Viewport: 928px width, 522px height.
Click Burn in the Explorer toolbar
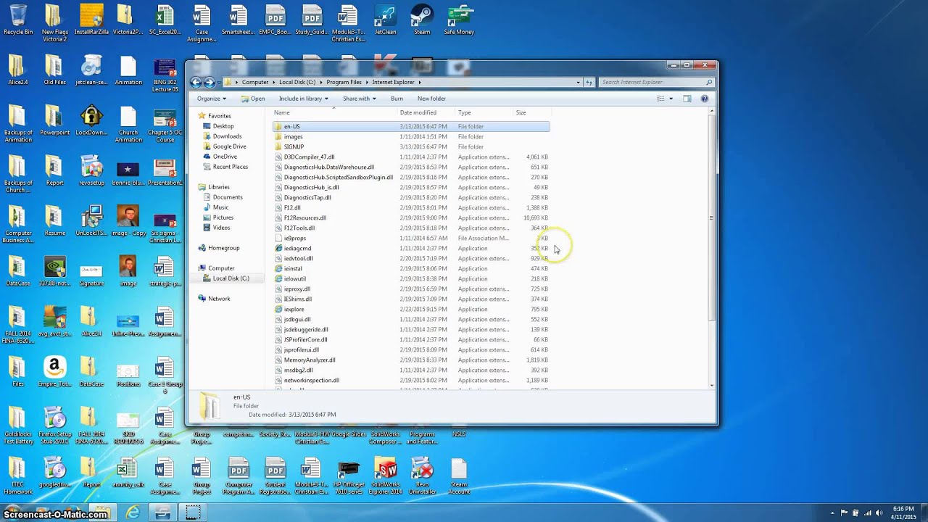coord(397,99)
